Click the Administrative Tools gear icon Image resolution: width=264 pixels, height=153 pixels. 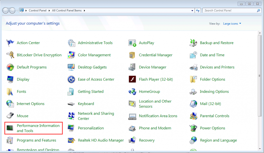coord(71,43)
